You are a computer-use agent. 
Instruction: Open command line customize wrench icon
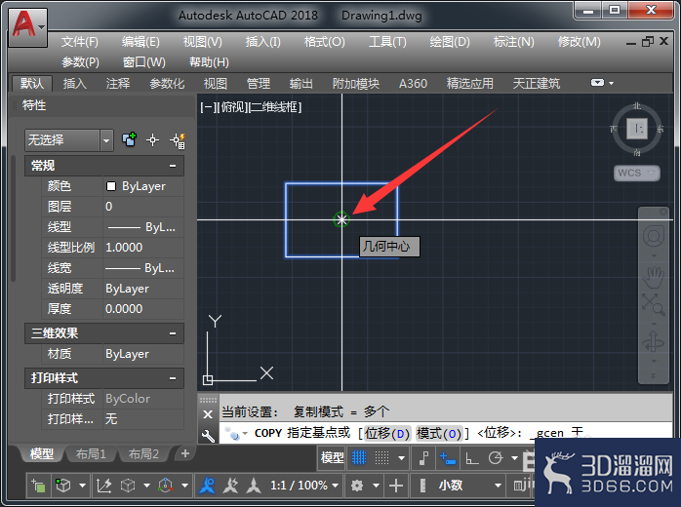click(x=208, y=436)
